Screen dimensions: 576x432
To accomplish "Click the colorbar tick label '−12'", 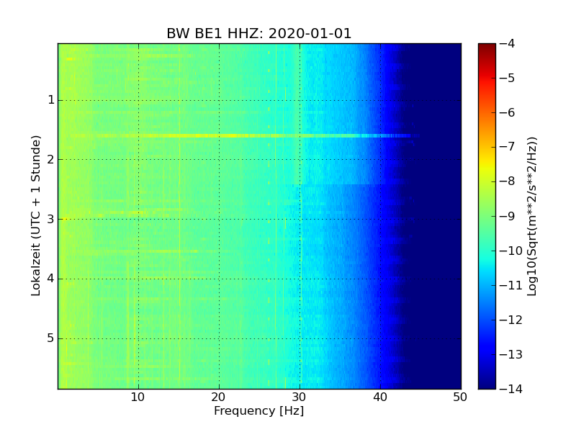I will point(511,320).
